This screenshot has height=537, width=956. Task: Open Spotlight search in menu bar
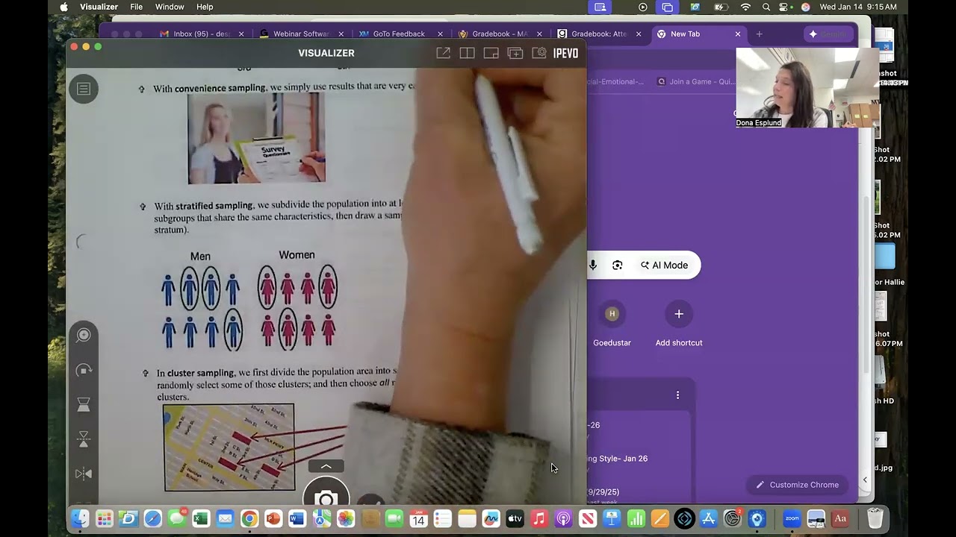pyautogui.click(x=766, y=7)
